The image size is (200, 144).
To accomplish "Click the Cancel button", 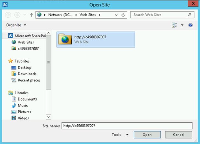I will [178, 135].
